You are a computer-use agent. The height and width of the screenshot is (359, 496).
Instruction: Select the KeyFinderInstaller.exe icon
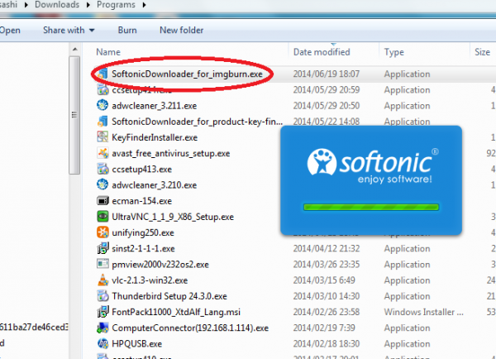[103, 137]
